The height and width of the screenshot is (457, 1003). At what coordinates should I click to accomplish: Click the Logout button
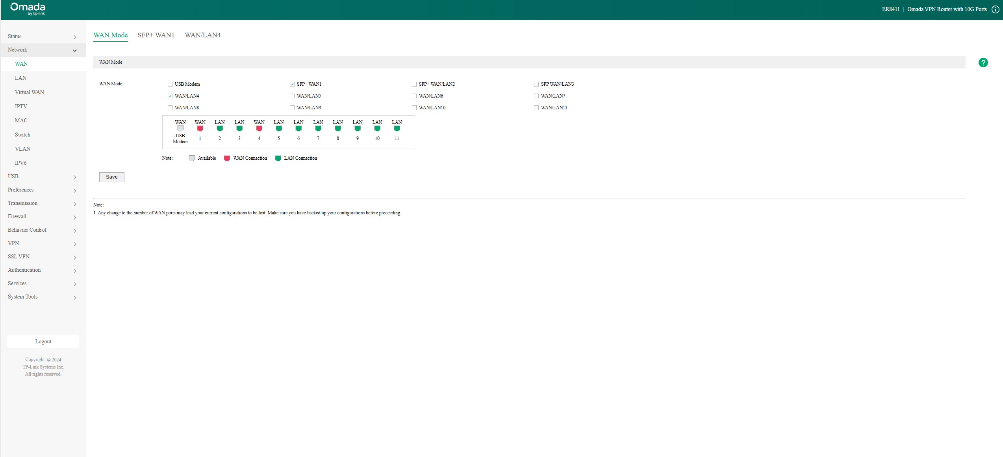[x=43, y=341]
